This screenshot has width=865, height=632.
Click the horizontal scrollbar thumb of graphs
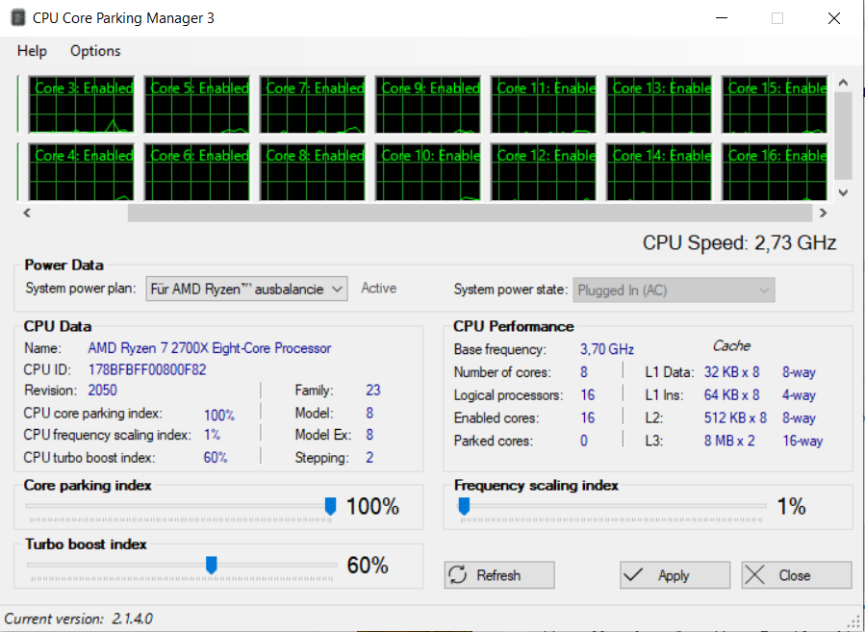[470, 213]
